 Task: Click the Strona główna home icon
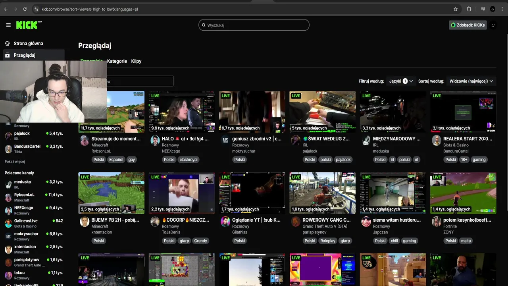point(7,43)
